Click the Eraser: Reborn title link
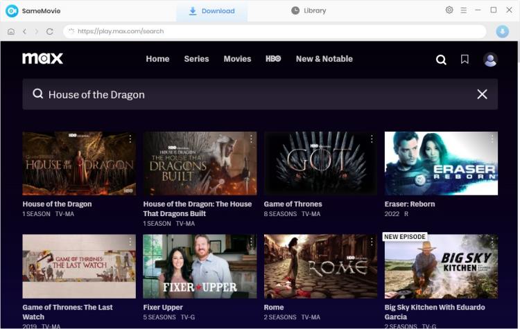The image size is (520, 329). (410, 204)
